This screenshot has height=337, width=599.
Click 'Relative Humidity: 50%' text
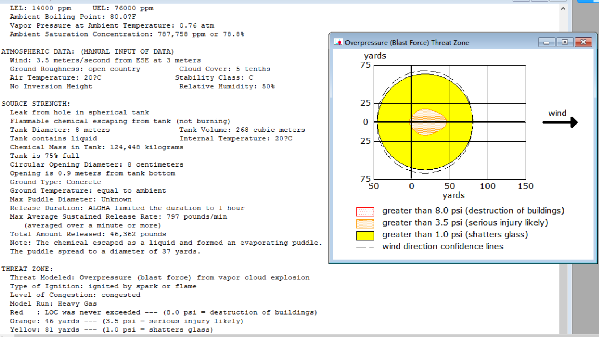[x=227, y=87]
